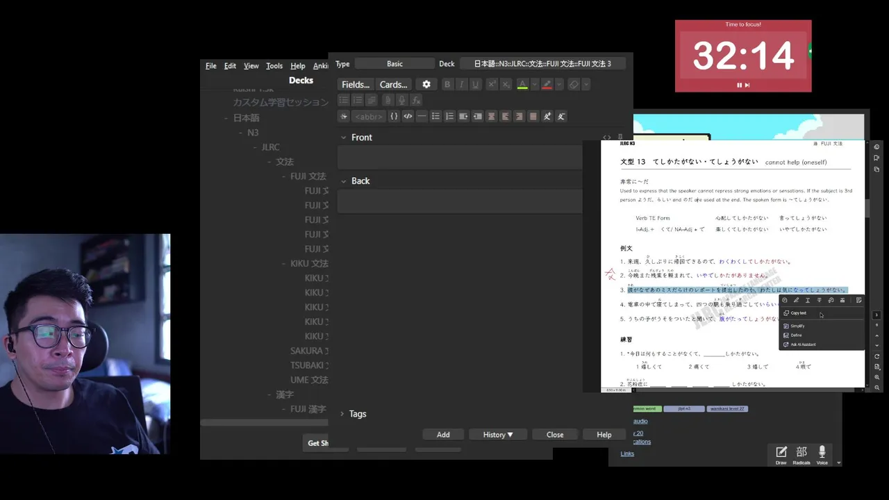This screenshot has height=500, width=889.
Task: Click into the Front field input
Action: [460, 158]
